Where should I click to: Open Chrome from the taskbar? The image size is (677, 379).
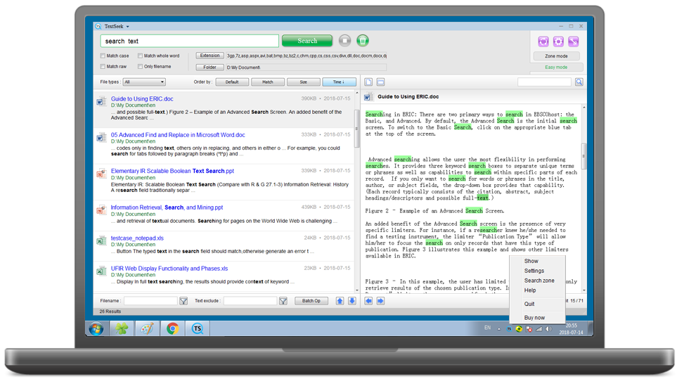[x=172, y=328]
